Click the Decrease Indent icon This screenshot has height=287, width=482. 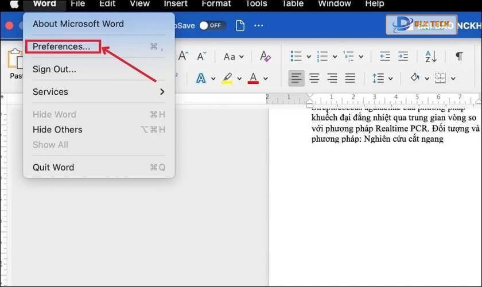[385, 56]
